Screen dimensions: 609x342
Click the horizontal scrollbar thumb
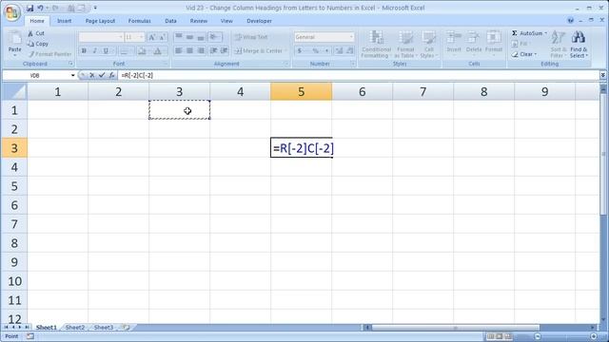[x=455, y=328]
